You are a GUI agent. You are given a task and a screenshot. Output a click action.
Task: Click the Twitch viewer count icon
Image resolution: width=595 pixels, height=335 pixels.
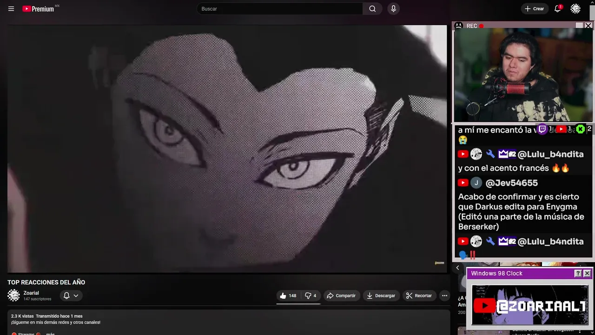(542, 129)
